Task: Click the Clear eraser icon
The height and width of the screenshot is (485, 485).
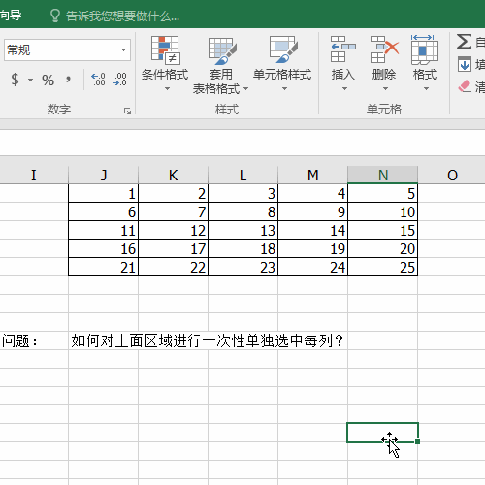Action: [x=465, y=86]
